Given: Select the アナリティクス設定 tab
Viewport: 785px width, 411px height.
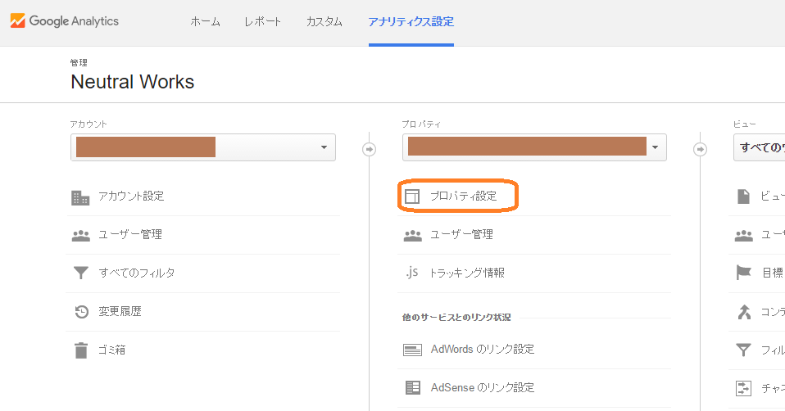Looking at the screenshot, I should click(411, 21).
